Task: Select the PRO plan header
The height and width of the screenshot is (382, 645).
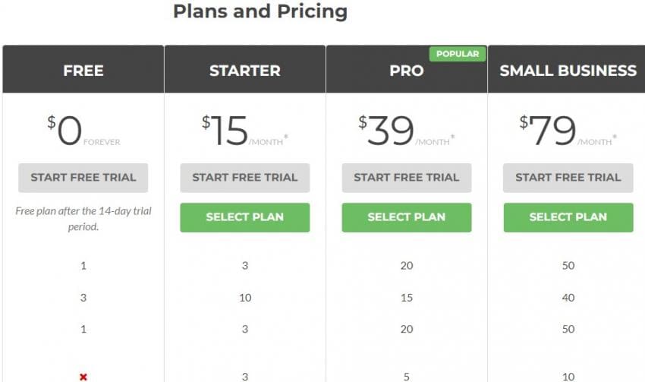Action: 406,71
